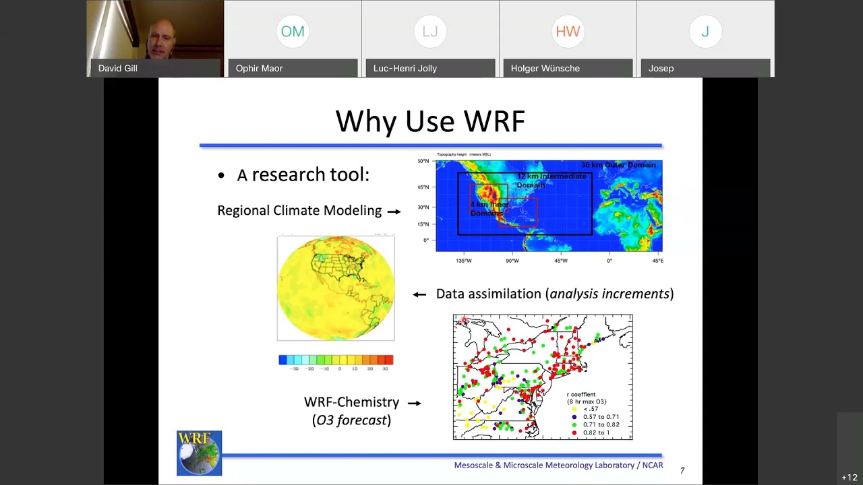Click the HW avatar circle
Viewport: 863px width, 485px height.
tap(568, 31)
